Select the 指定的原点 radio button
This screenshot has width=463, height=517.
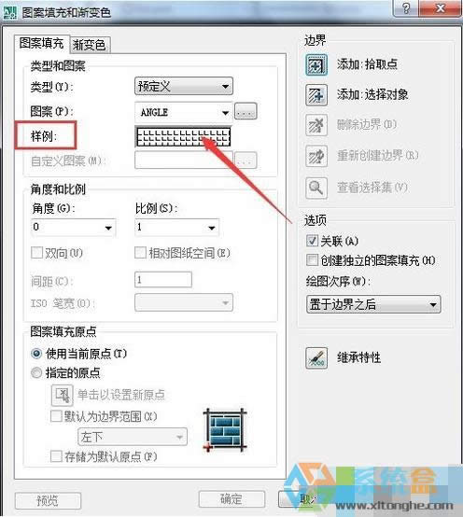tap(36, 372)
